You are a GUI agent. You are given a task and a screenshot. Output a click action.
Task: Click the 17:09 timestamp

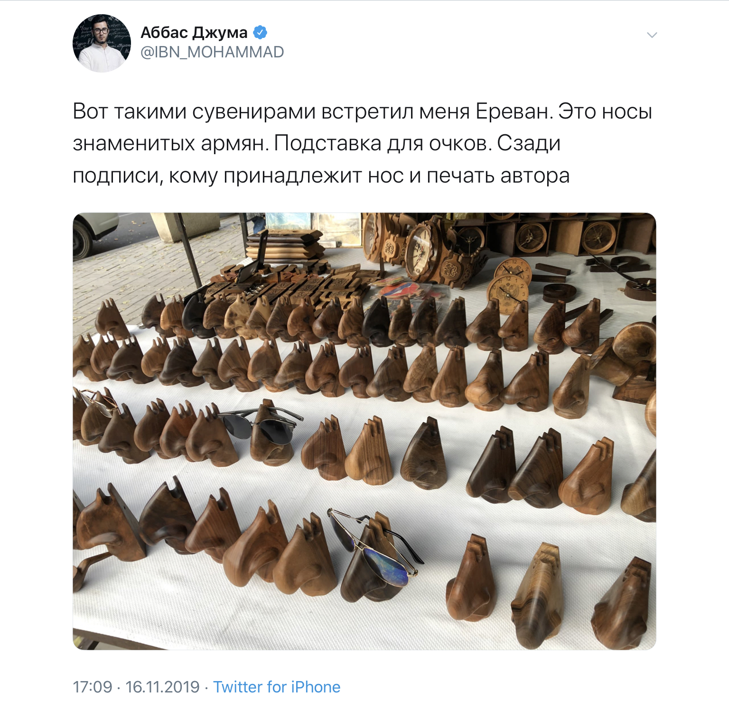pyautogui.click(x=93, y=687)
